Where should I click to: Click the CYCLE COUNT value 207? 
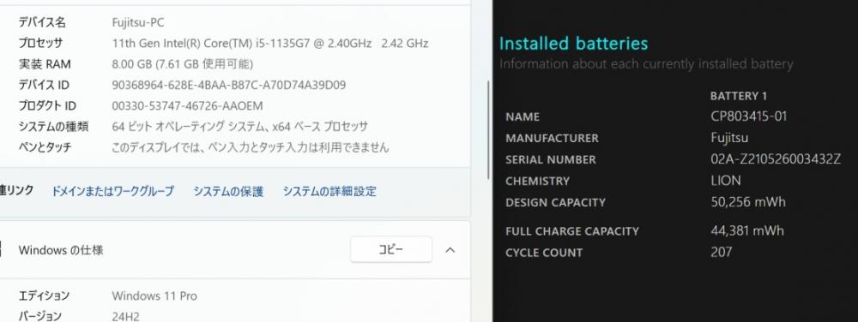(722, 252)
